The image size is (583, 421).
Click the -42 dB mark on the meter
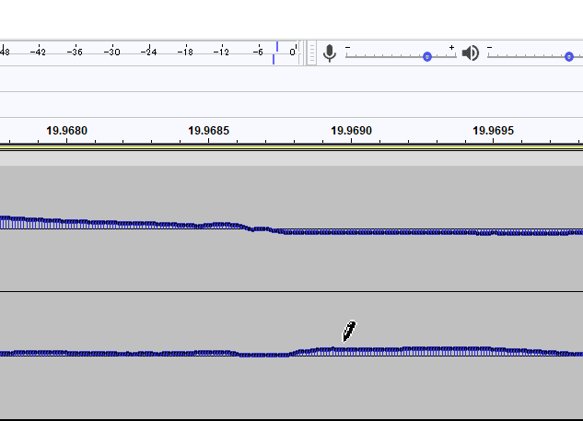point(38,52)
